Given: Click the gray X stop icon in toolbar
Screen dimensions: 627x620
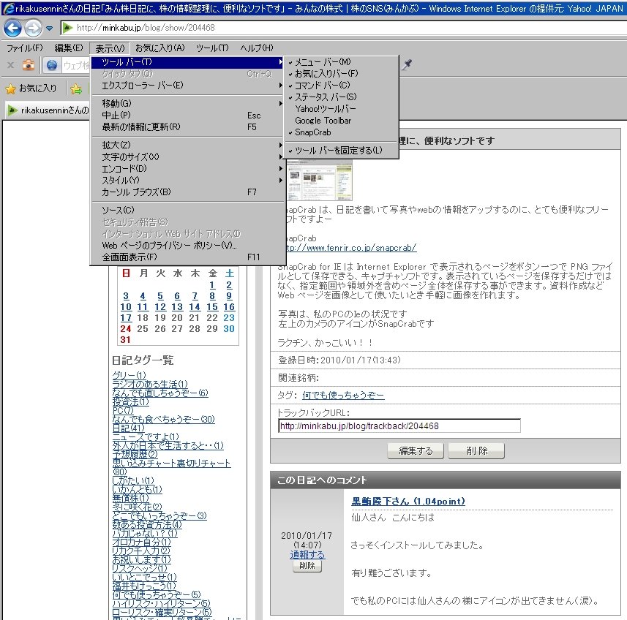Looking at the screenshot, I should [11, 65].
